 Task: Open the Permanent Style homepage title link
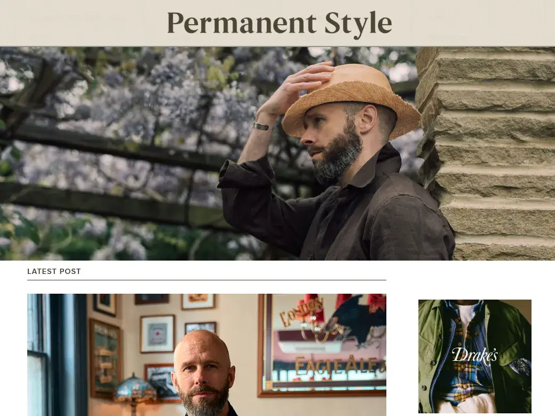279,23
